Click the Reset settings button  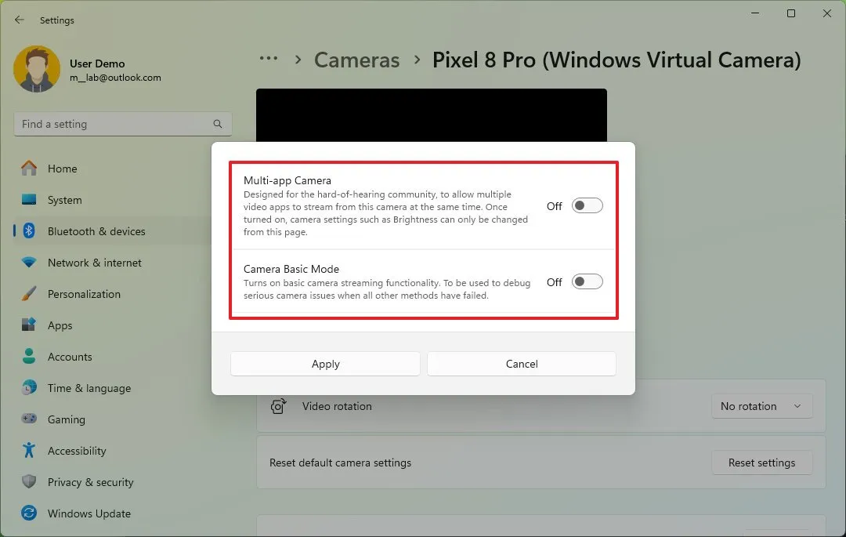[x=761, y=463]
